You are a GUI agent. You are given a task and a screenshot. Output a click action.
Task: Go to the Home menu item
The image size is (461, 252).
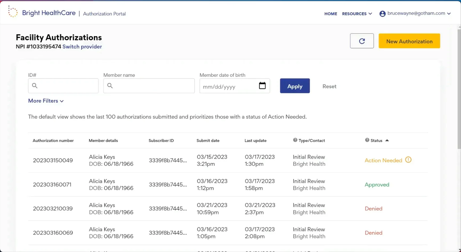coord(331,14)
